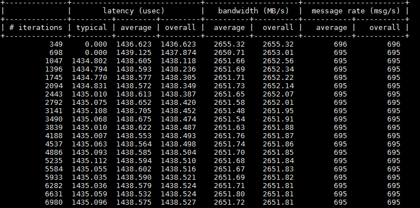Screen dimensions: 420x208
Task: Click iterations value 698
Action: (56, 52)
